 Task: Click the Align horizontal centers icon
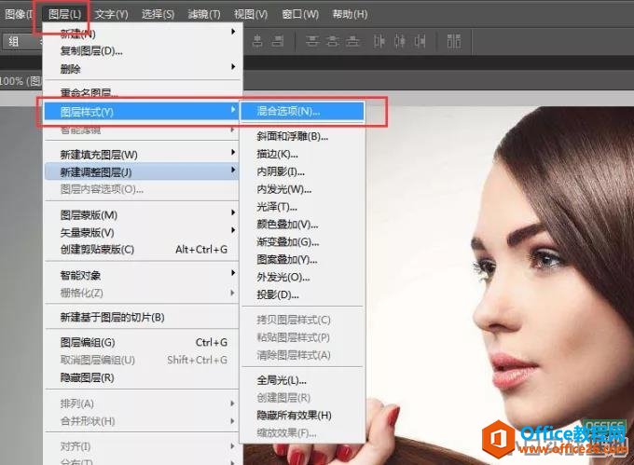255,41
